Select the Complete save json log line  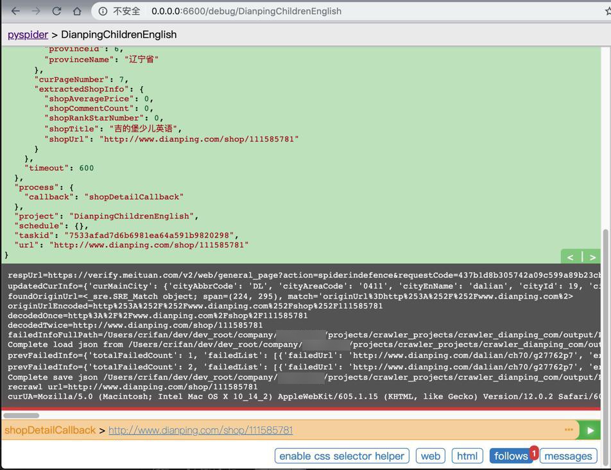(304, 378)
